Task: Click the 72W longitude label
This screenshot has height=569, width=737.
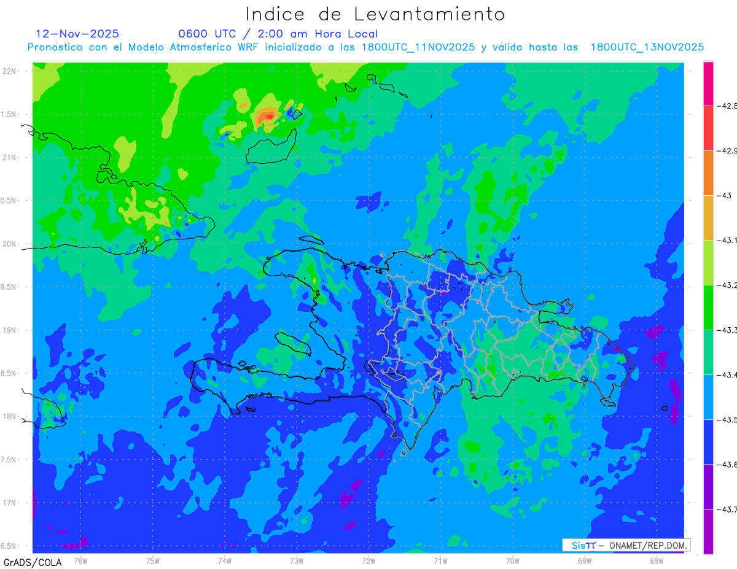Action: [x=368, y=560]
